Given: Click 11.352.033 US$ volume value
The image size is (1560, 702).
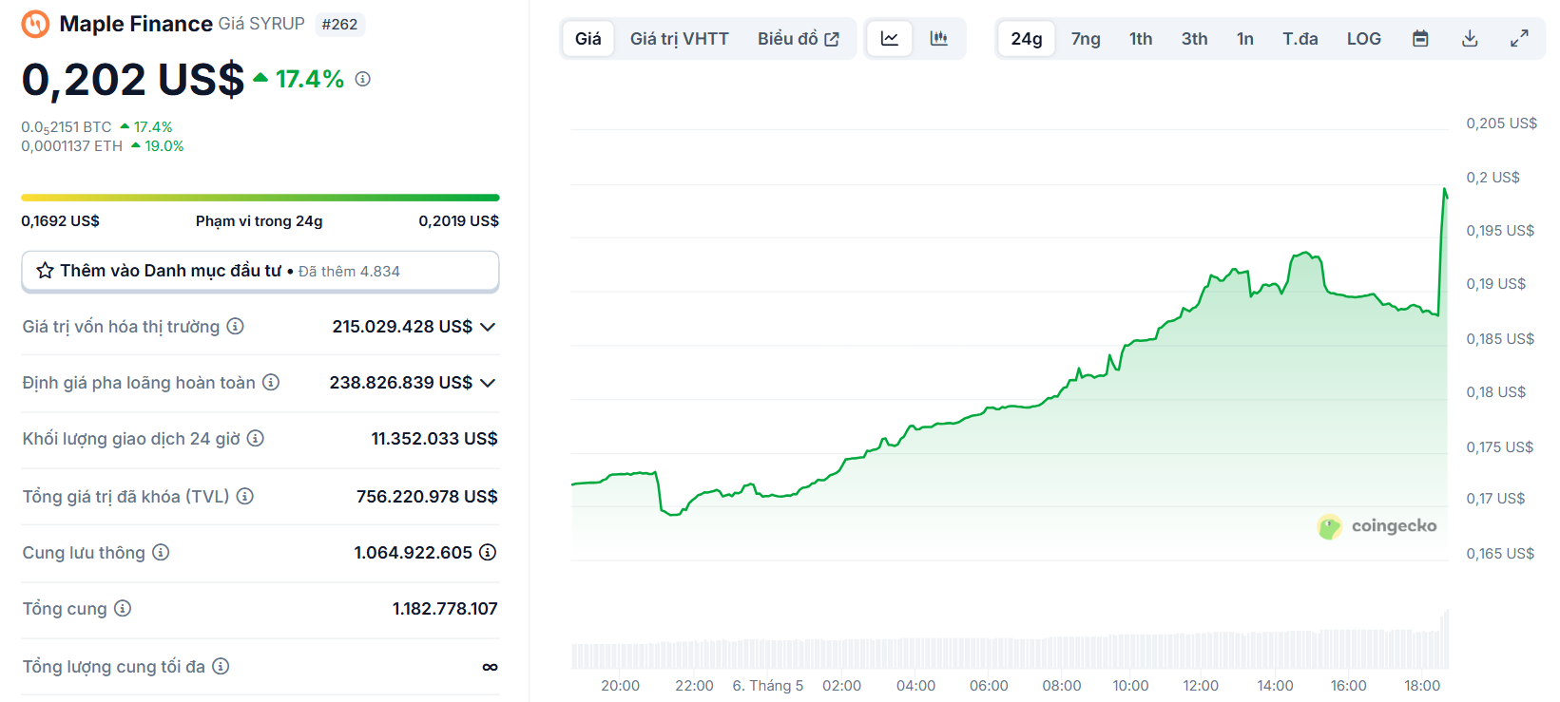Looking at the screenshot, I should [x=434, y=438].
